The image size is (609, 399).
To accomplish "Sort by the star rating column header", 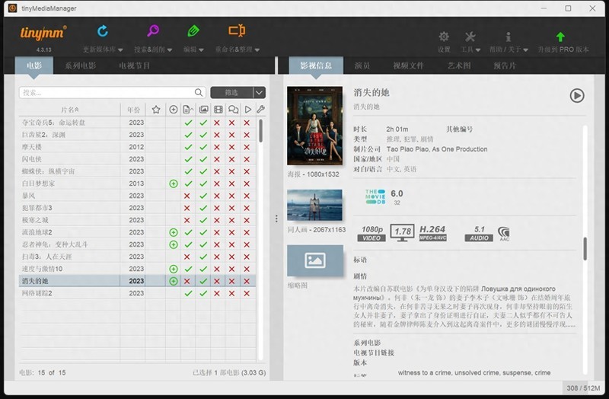I will coord(156,110).
